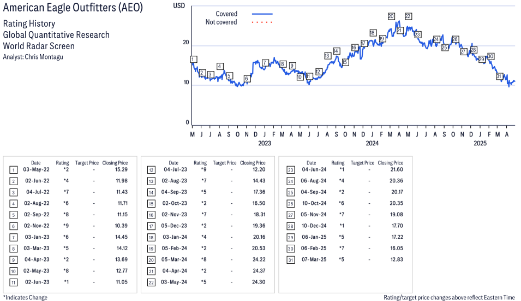Click chart marker 22 on the graph
This screenshot has height=301, width=521.
click(x=409, y=16)
